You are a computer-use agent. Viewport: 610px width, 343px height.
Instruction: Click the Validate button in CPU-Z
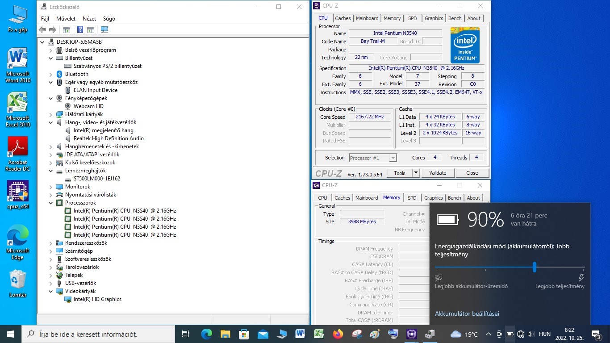[438, 173]
